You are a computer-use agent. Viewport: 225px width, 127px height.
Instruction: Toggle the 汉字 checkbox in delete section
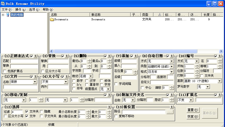[87, 81]
